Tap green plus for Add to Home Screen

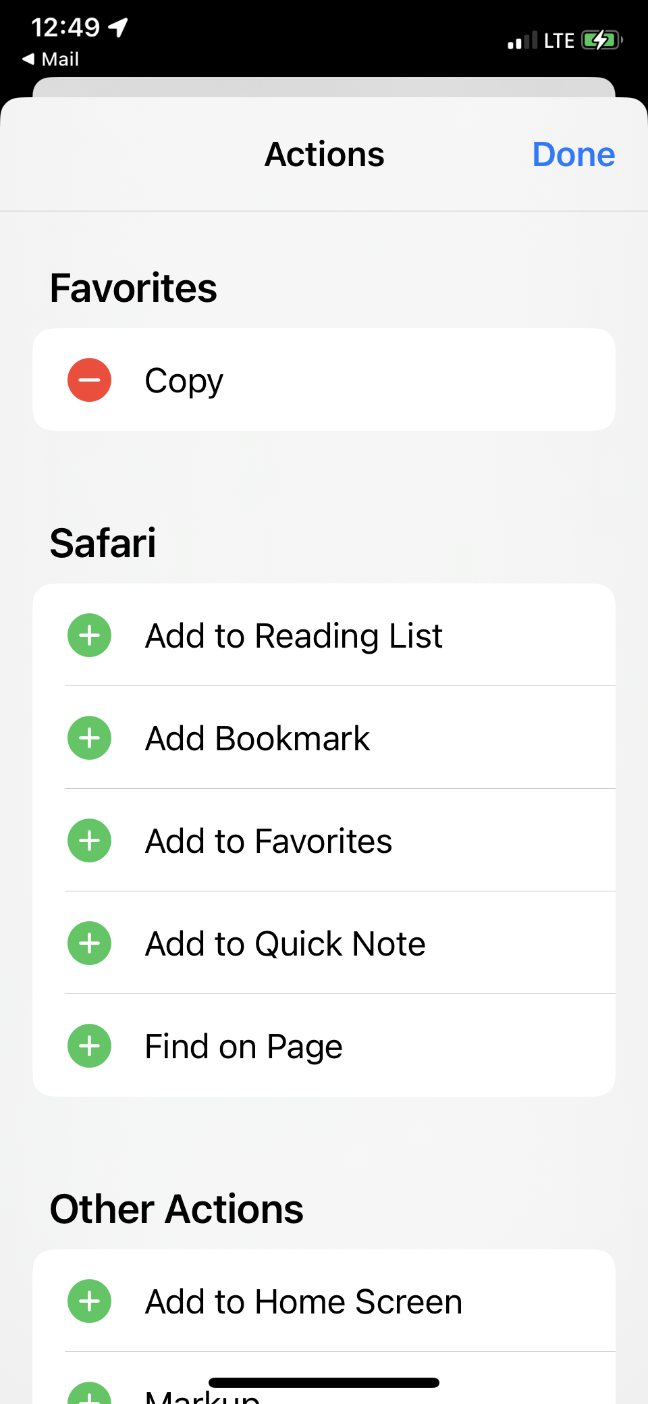coord(89,1301)
